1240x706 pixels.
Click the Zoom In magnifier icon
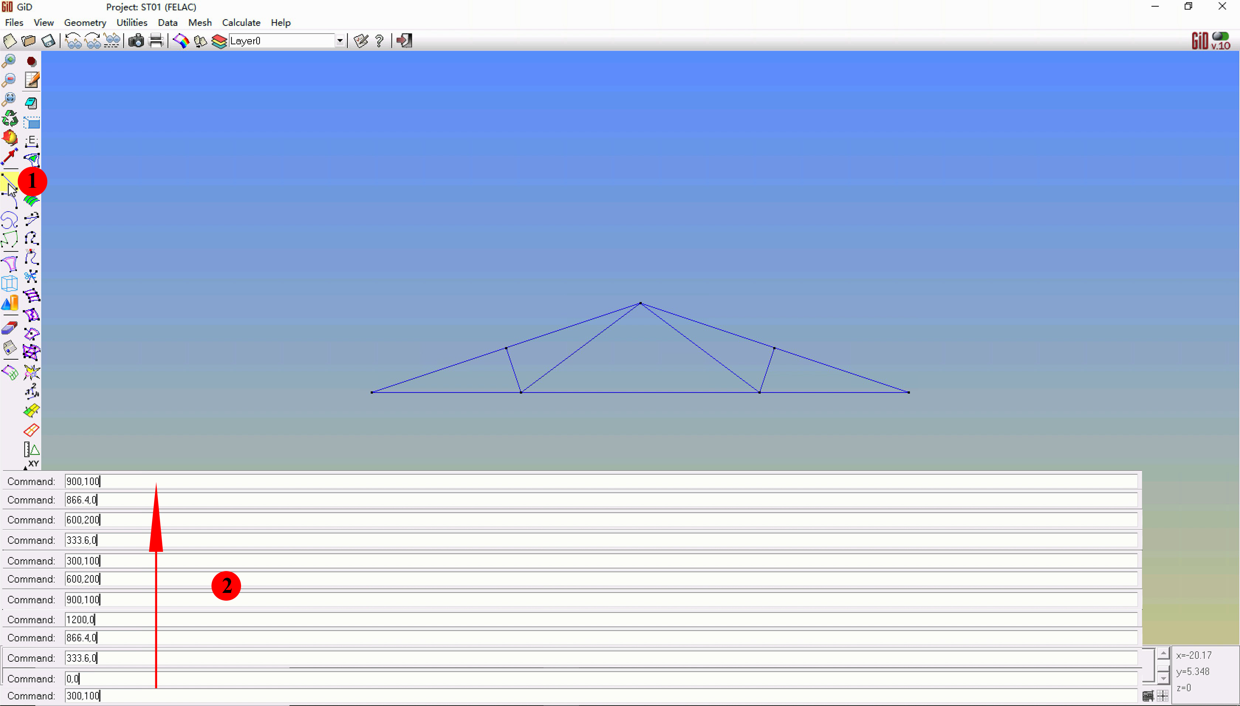[x=9, y=61]
